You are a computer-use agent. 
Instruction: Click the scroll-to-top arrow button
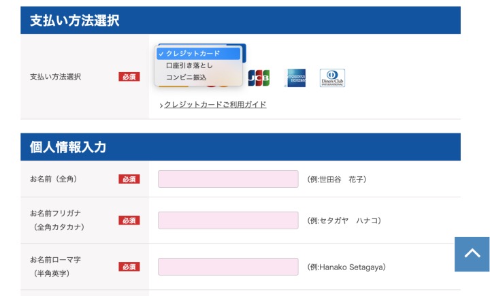click(472, 254)
